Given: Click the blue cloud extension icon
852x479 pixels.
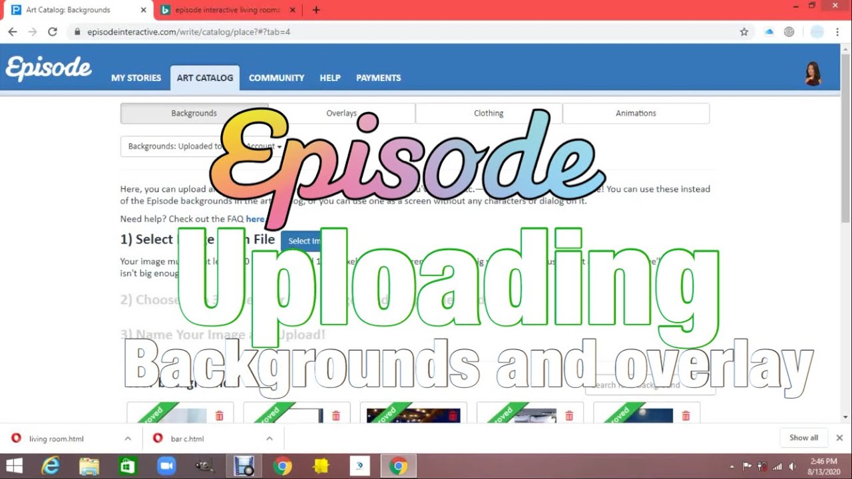Looking at the screenshot, I should click(769, 31).
